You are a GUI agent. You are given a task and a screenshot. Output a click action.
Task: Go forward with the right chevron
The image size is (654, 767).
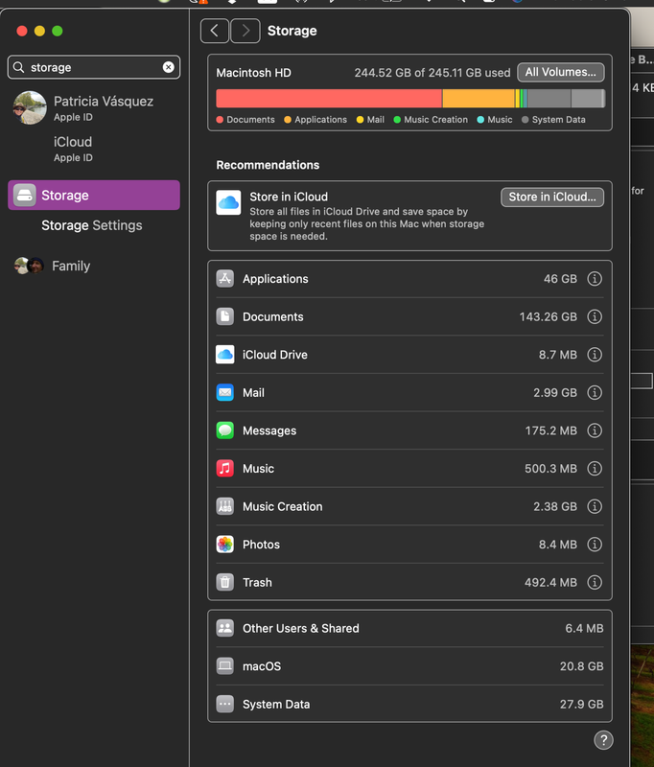click(x=245, y=31)
